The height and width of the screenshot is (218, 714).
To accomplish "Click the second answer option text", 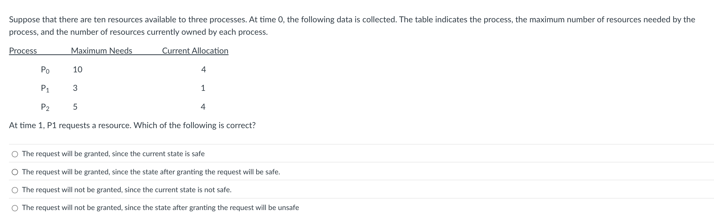I will point(151,172).
